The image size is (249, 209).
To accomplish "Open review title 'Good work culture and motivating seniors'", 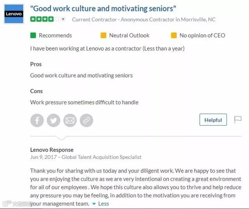I will click(x=103, y=8).
